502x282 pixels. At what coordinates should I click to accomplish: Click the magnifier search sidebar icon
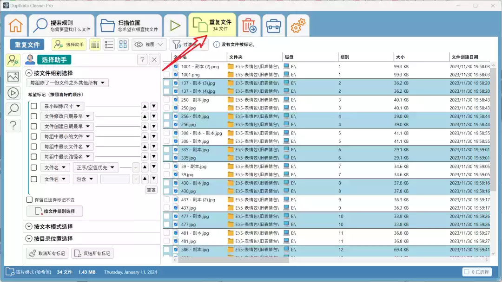click(13, 109)
